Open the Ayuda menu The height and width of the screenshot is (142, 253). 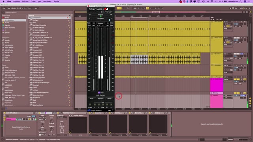point(56,2)
